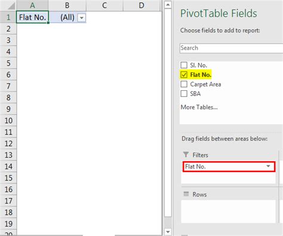This screenshot has width=283, height=236.
Task: Select row 2 header
Action: coord(8,29)
